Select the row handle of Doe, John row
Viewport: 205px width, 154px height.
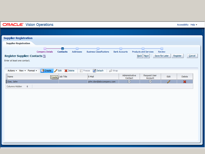coord(6,82)
